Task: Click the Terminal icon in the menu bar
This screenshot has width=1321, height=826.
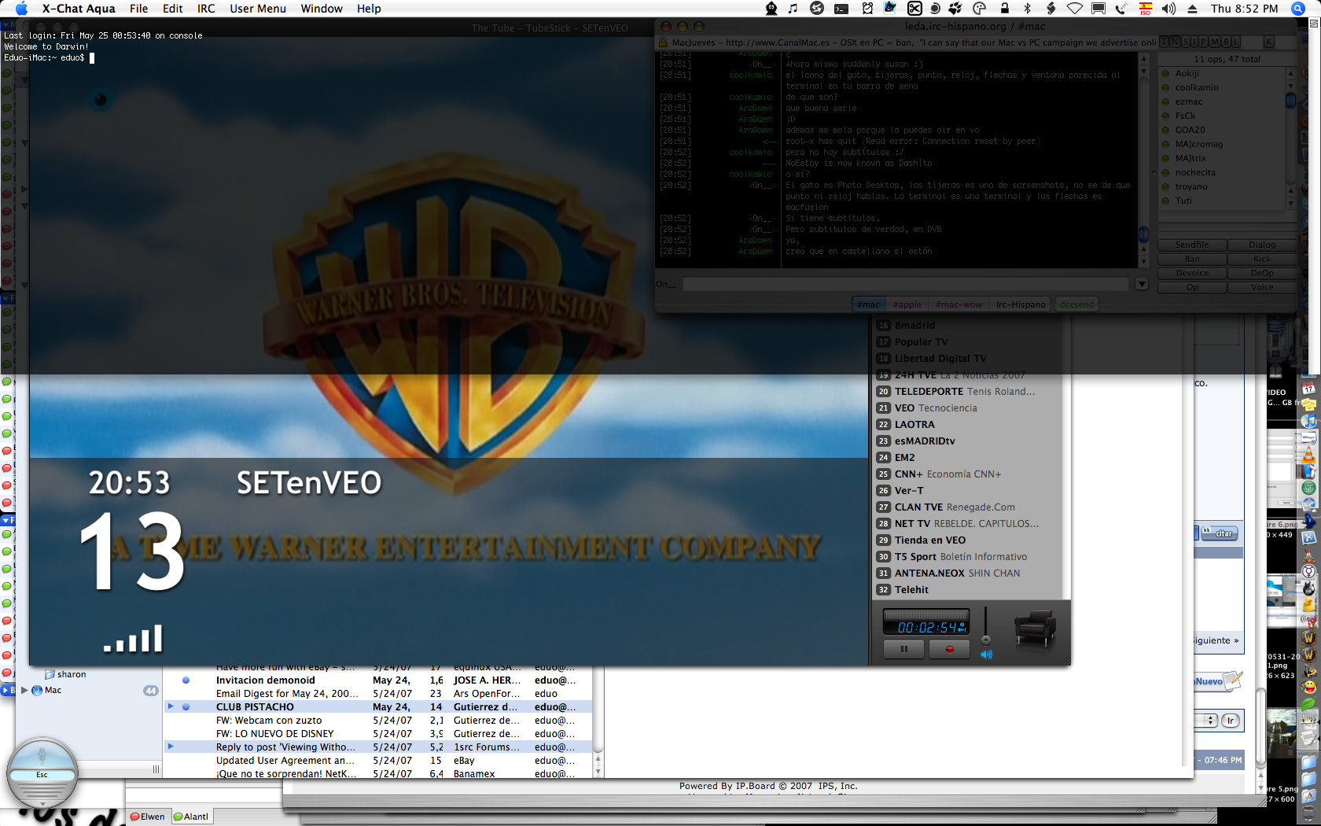Action: tap(841, 9)
